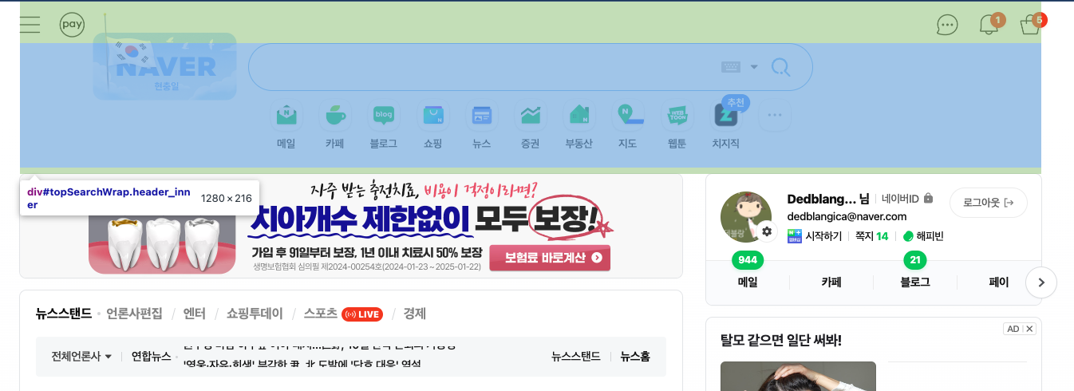
Task: Click the 뉴스홈 link
Action: click(635, 357)
